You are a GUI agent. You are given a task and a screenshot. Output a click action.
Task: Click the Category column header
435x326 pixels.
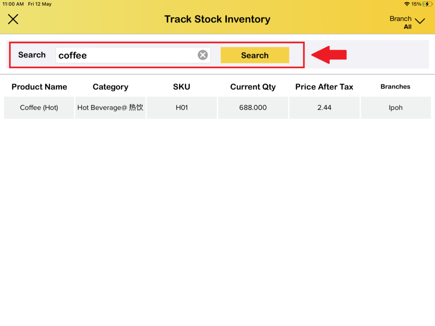point(110,87)
